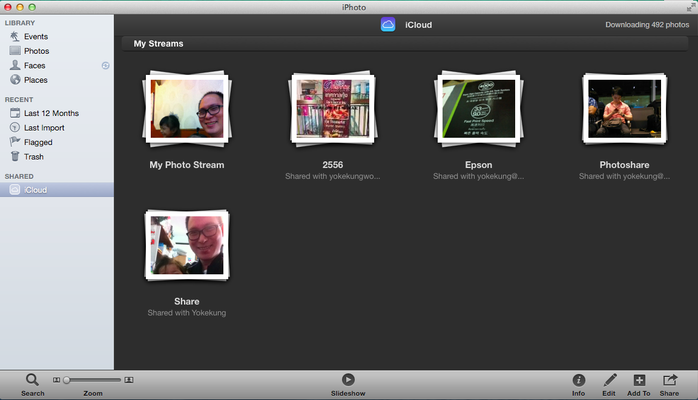
Task: Click the 2556 stream title
Action: [x=333, y=165]
